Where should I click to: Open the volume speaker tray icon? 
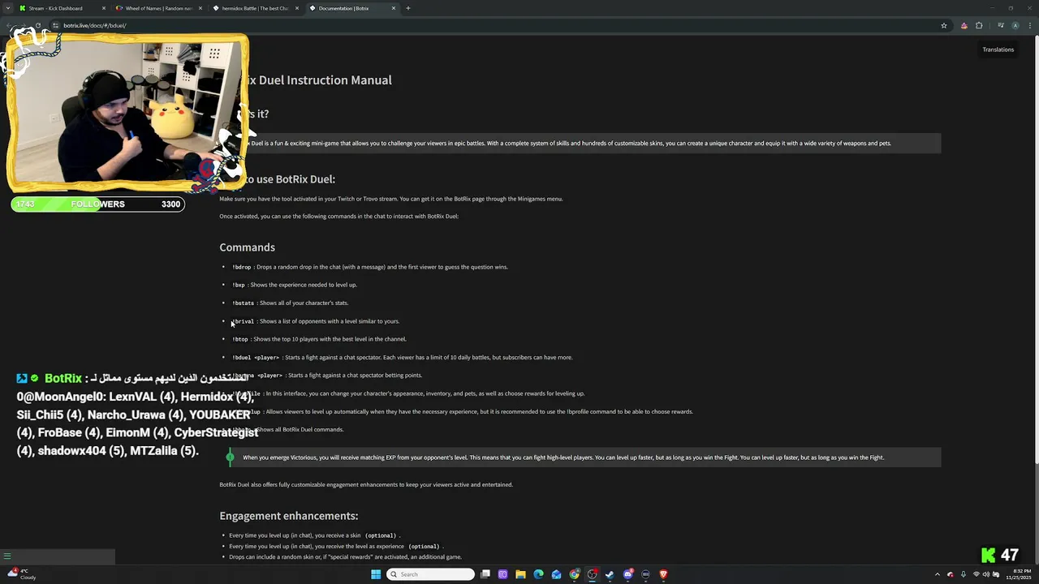pyautogui.click(x=986, y=574)
